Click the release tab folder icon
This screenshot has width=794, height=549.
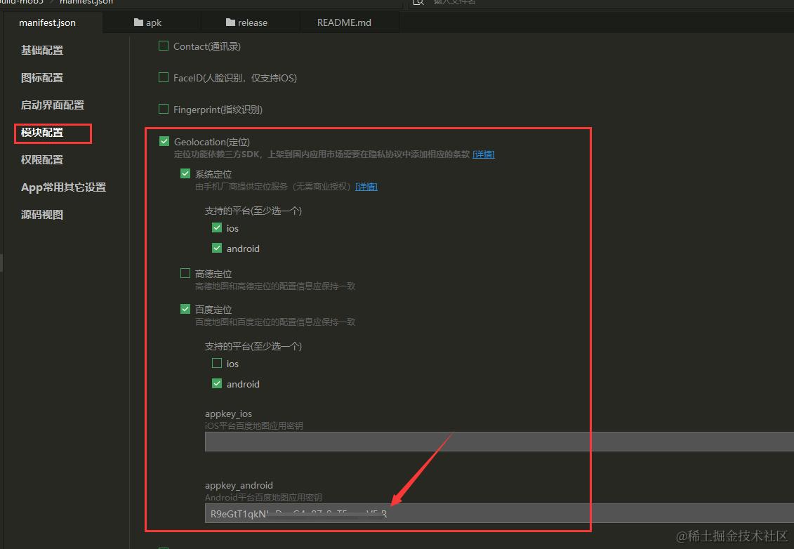230,22
